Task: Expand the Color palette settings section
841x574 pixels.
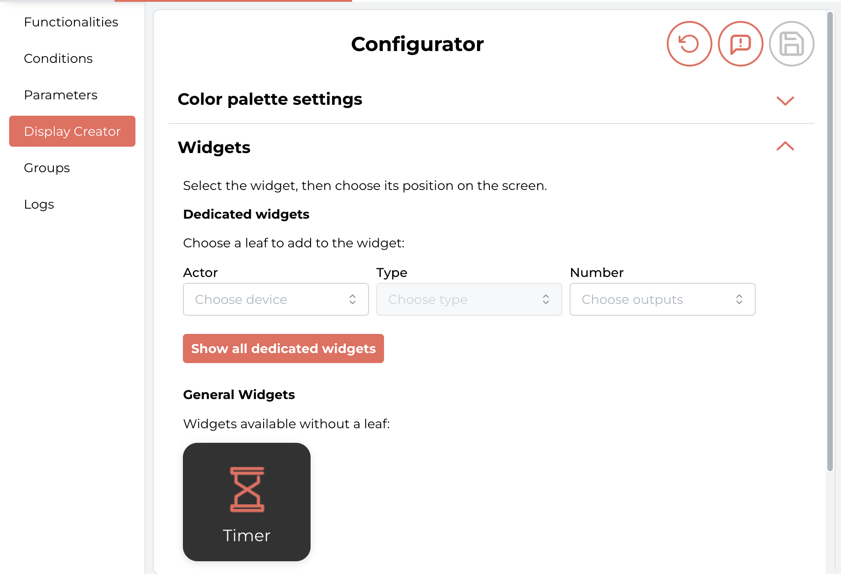Action: pos(785,100)
